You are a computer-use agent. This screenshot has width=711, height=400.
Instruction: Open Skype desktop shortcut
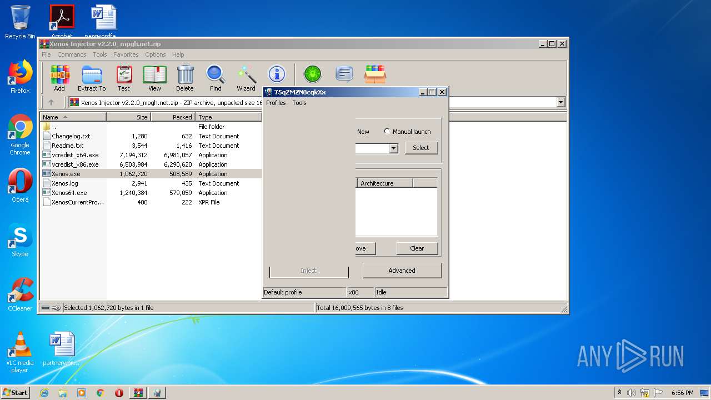(x=20, y=240)
